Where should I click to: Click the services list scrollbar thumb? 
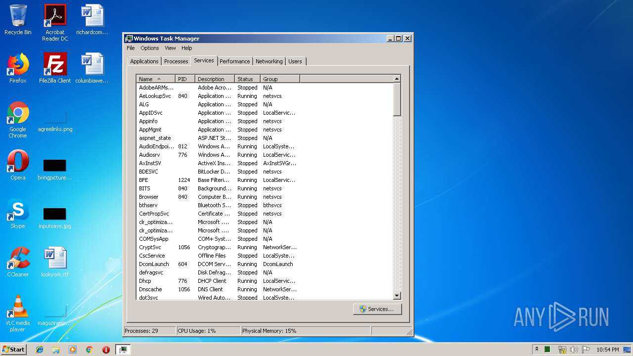tap(397, 99)
